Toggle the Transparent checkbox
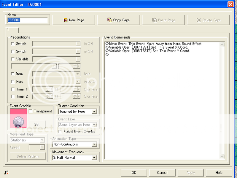The image size is (237, 178). pos(30,111)
